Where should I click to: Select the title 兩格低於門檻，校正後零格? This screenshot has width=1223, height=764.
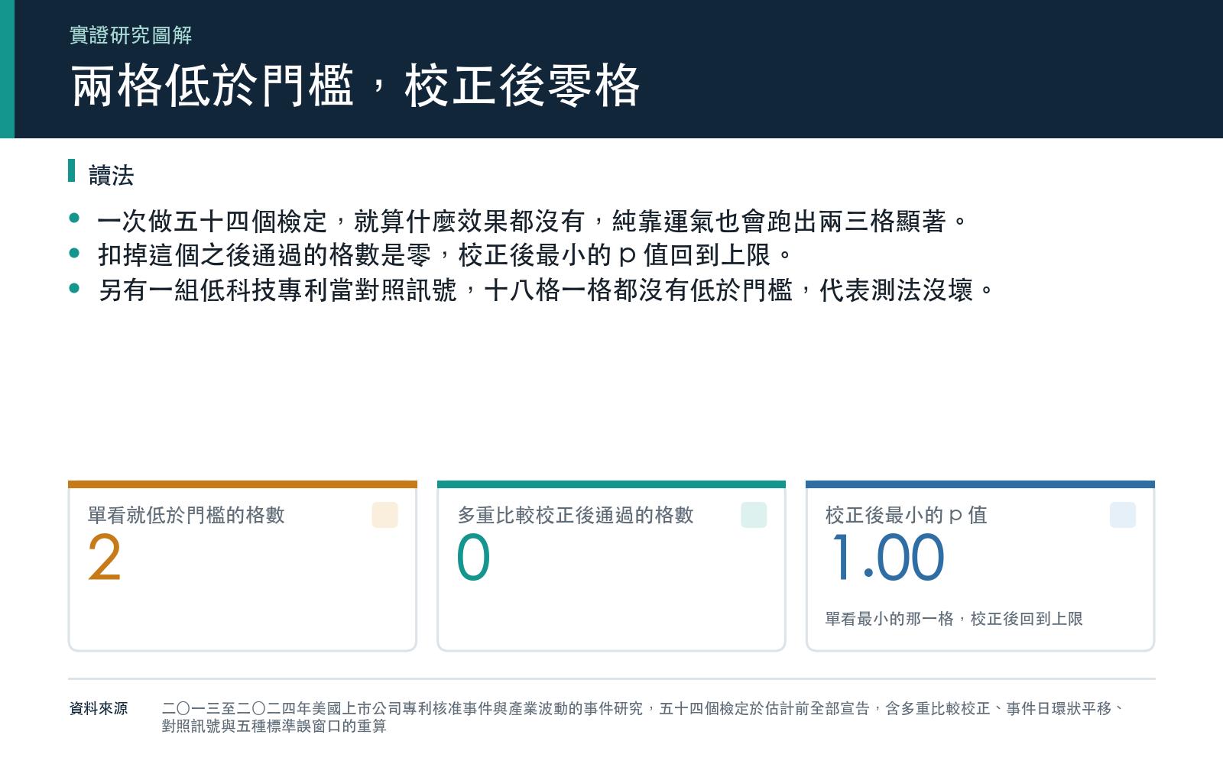tap(355, 86)
